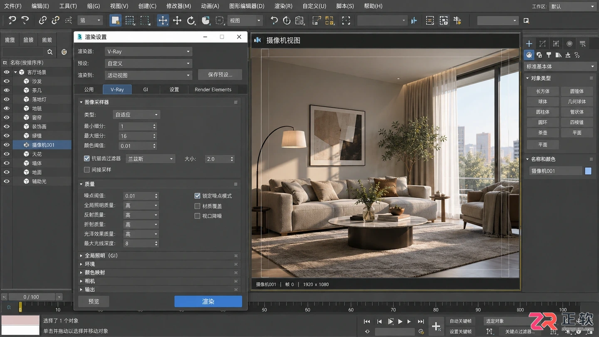Click Play Animation in playback controls

[x=400, y=322]
